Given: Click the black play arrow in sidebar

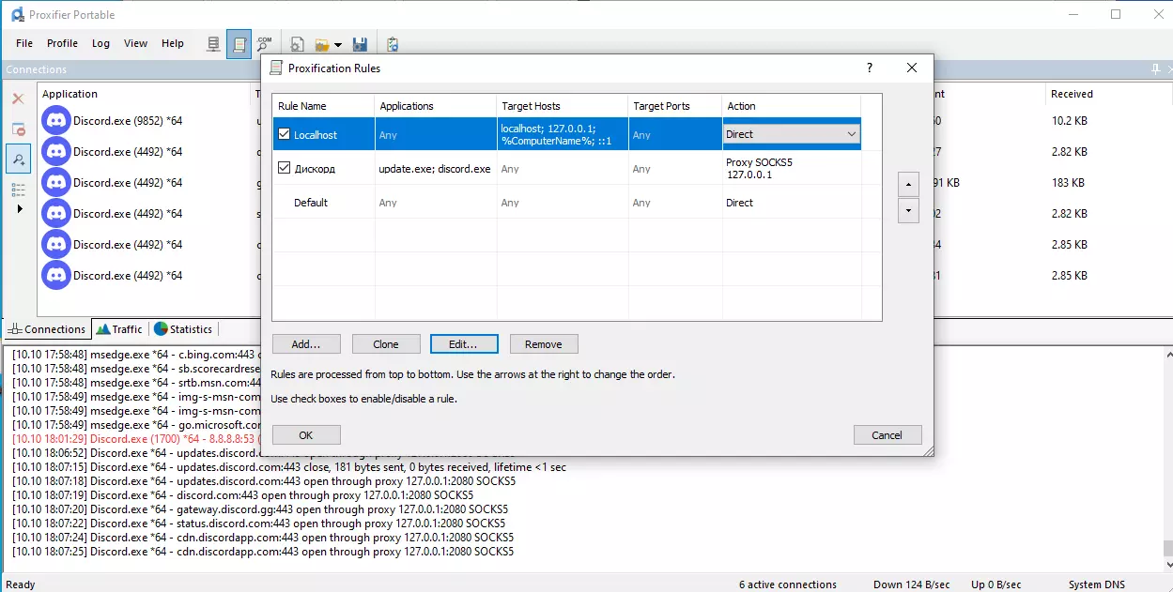Looking at the screenshot, I should (19, 208).
